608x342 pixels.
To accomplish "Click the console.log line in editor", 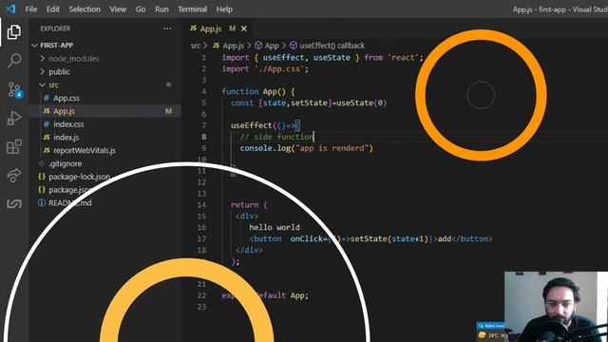I will click(306, 148).
